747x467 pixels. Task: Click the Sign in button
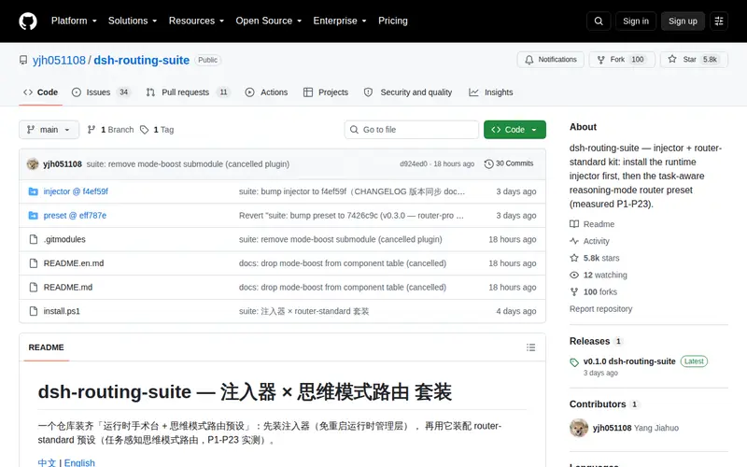(636, 21)
